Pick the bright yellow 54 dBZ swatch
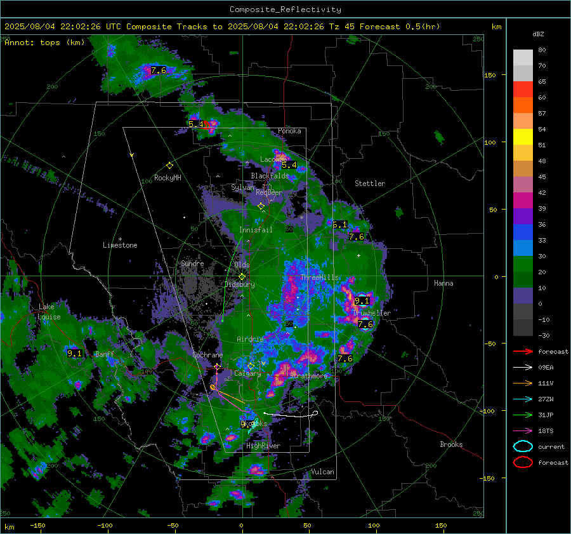The image size is (571, 534). 523,137
